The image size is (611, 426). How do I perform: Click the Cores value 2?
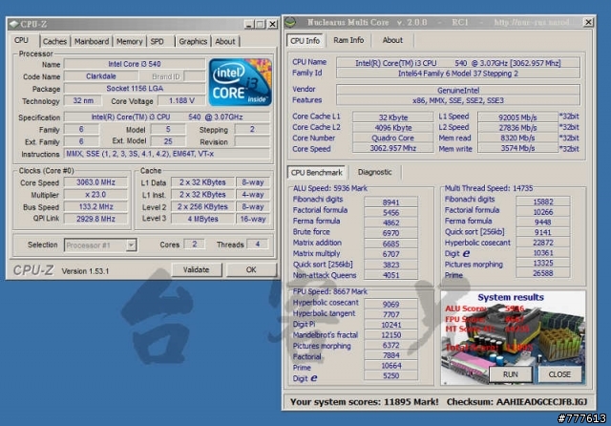194,244
